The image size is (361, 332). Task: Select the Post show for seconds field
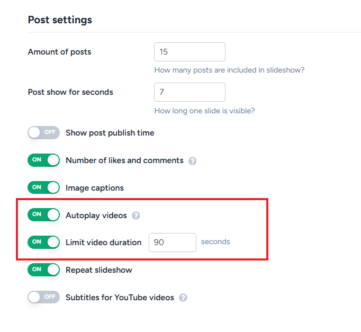(x=189, y=92)
